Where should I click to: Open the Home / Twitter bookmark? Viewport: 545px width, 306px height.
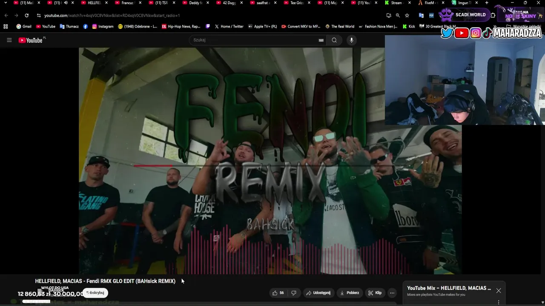click(229, 26)
